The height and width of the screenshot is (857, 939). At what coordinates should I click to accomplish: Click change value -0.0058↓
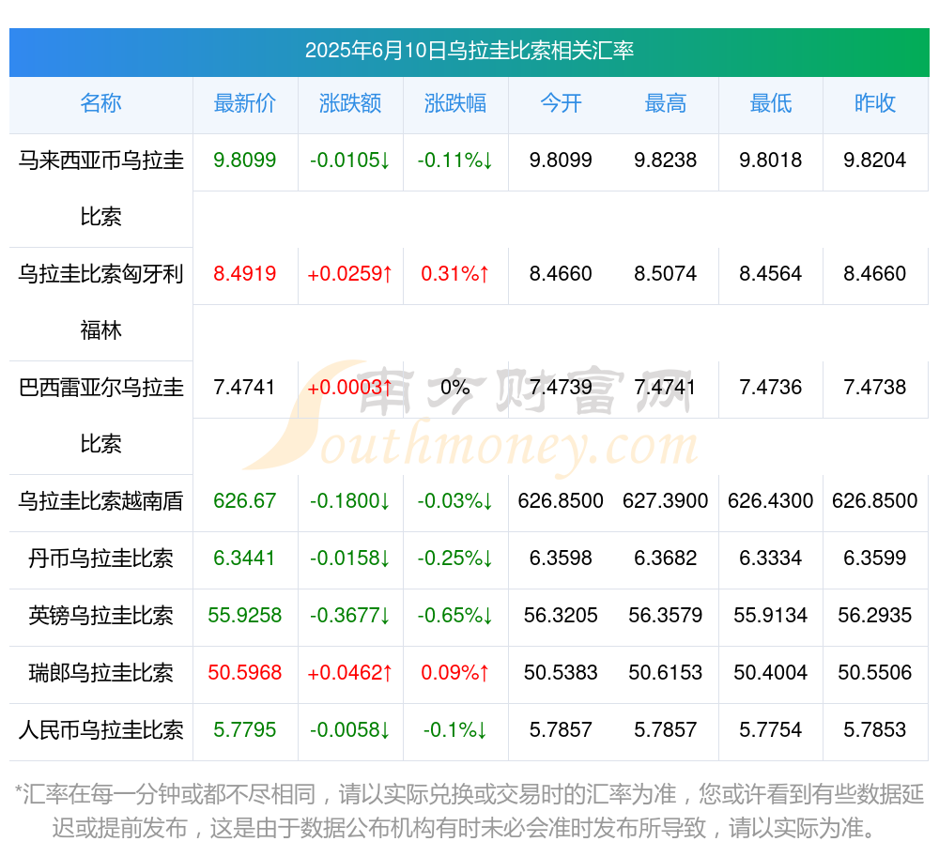click(350, 729)
